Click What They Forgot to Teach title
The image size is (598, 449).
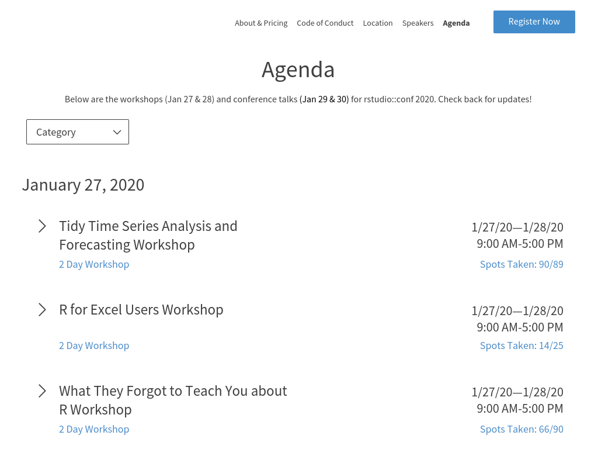point(173,400)
